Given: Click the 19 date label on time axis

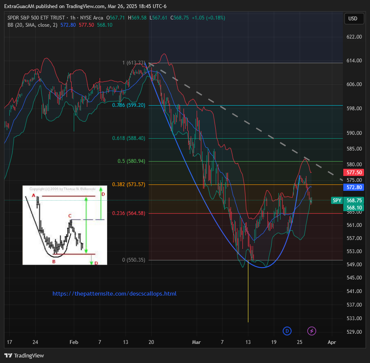Looking at the screenshot, I should 274,342.
